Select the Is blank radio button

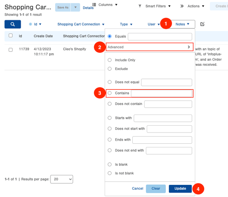pos(110,165)
